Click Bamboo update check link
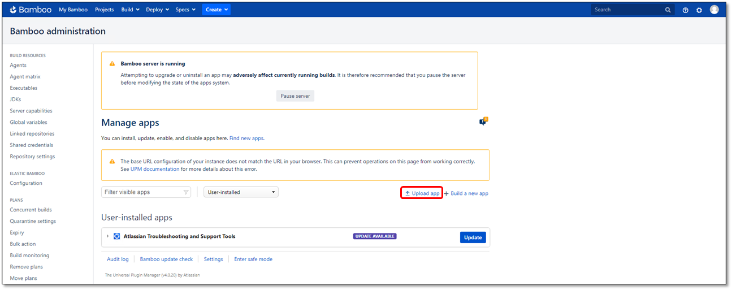Viewport: 732px width, 290px height. pyautogui.click(x=166, y=259)
